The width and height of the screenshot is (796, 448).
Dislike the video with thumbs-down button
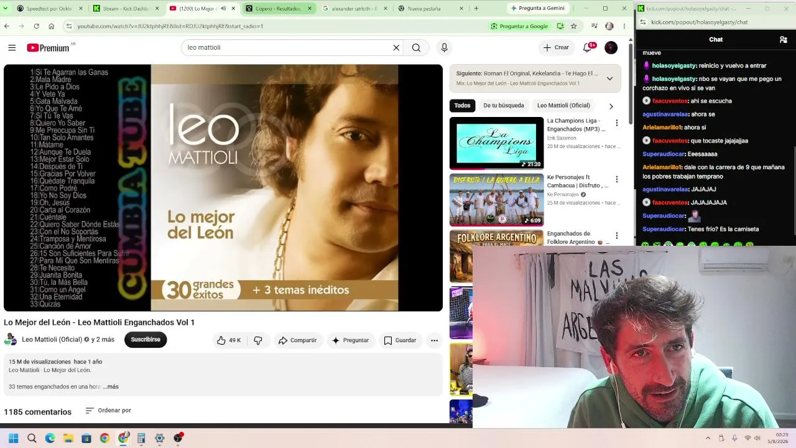tap(258, 340)
